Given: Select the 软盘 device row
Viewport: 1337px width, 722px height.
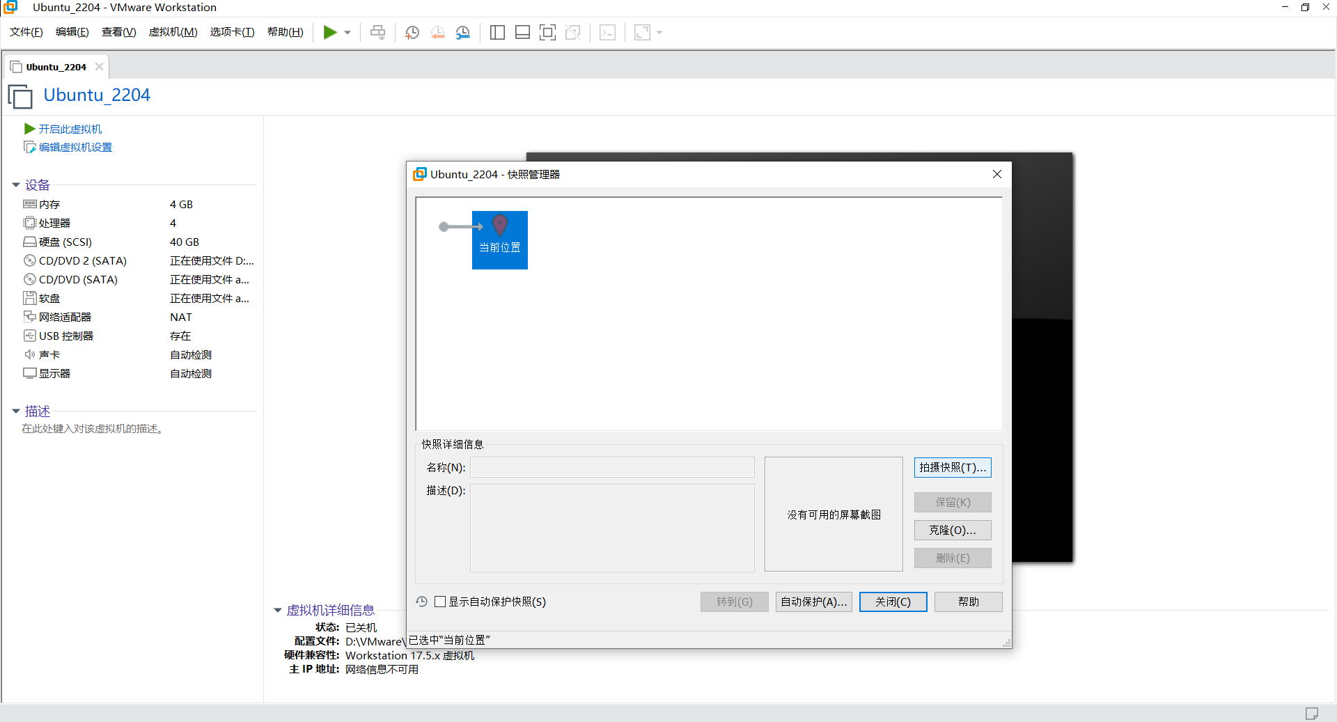Looking at the screenshot, I should pos(139,298).
